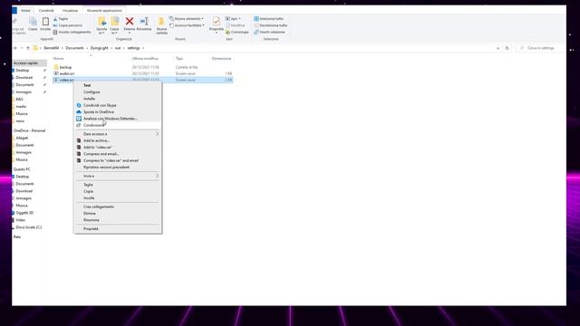Open the Apri dropdown in ribbon
Viewport: 580px width, 326px height.
click(x=234, y=18)
